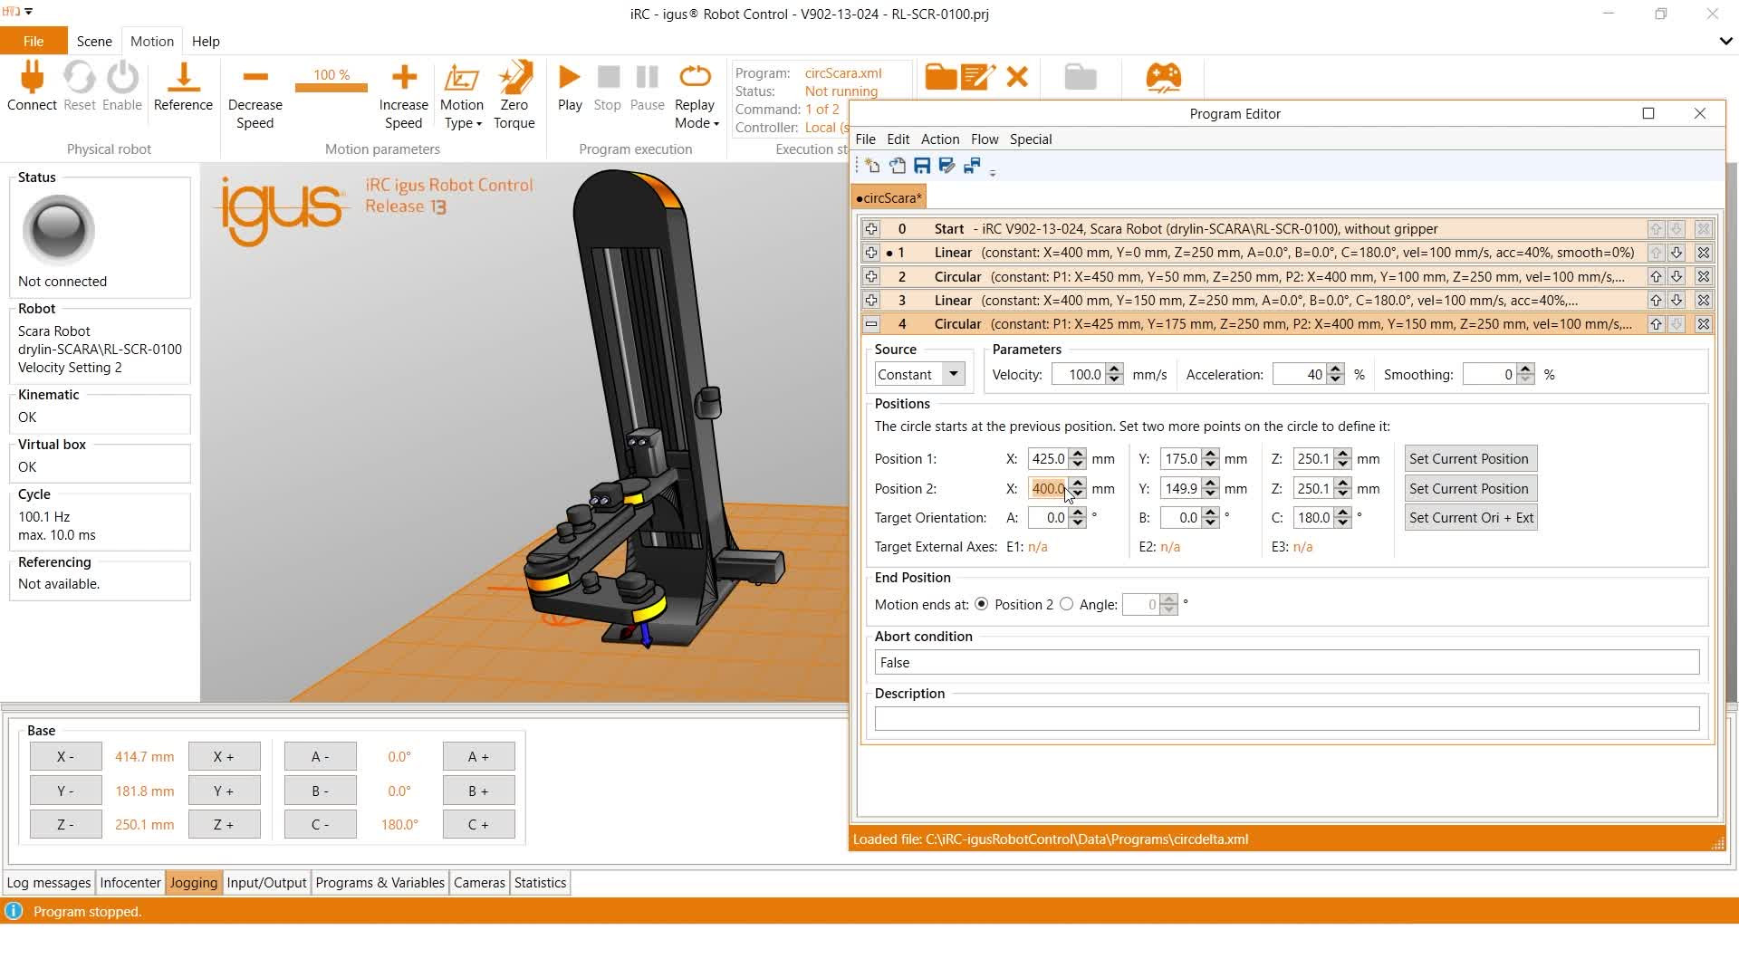This screenshot has height=978, width=1739.
Task: Move command 3 Linear up
Action: 1656,300
